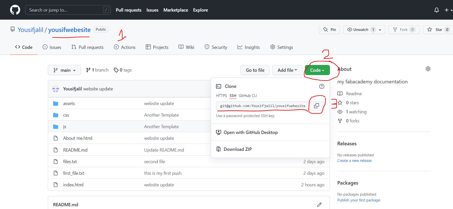Open 'Update README.md' commit message
The height and width of the screenshot is (209, 453).
tap(164, 150)
